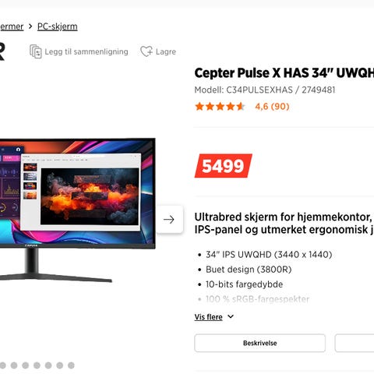Open the PC-skjerm breadcrumb link
Viewport: 374px width, 374px height.
tap(58, 26)
